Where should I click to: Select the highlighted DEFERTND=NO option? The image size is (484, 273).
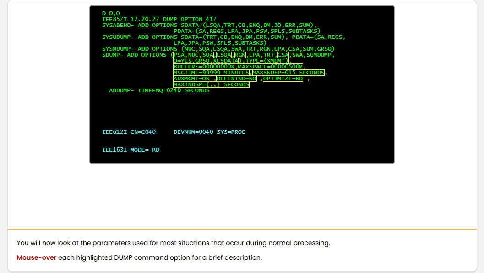click(x=236, y=79)
